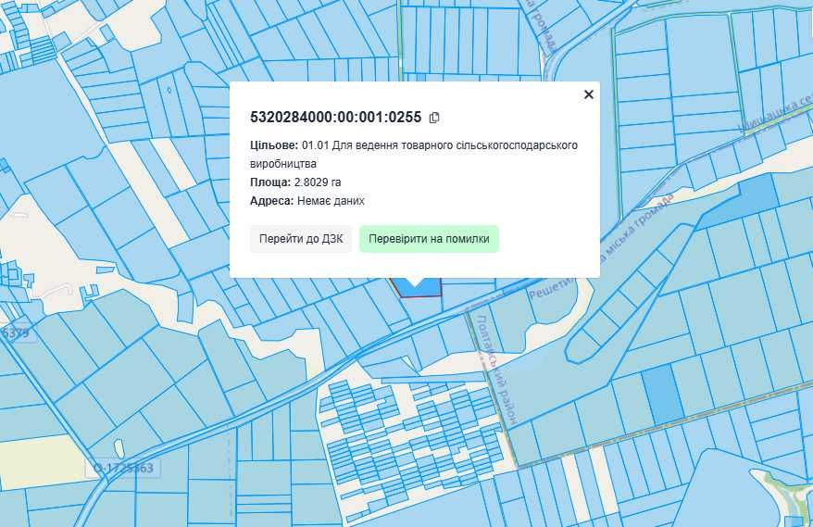Click the road label O-1725363 on map
This screenshot has height=527, width=813.
(123, 469)
